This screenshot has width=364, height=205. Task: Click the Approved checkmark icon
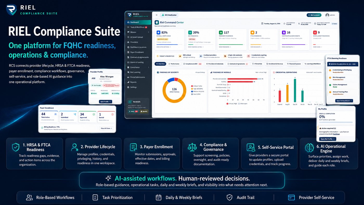coord(94,114)
